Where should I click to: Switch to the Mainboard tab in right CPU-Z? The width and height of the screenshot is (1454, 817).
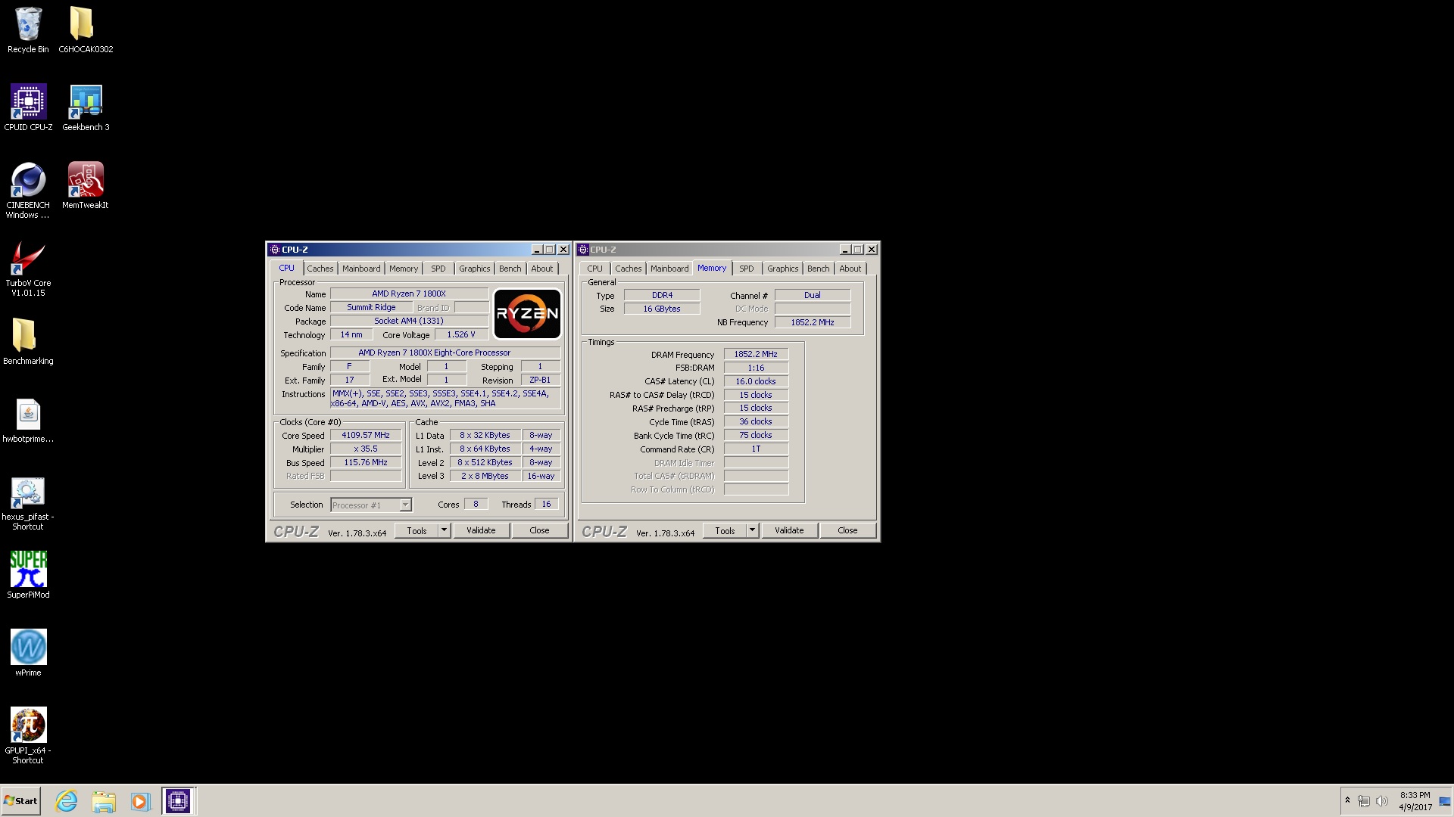pos(669,269)
